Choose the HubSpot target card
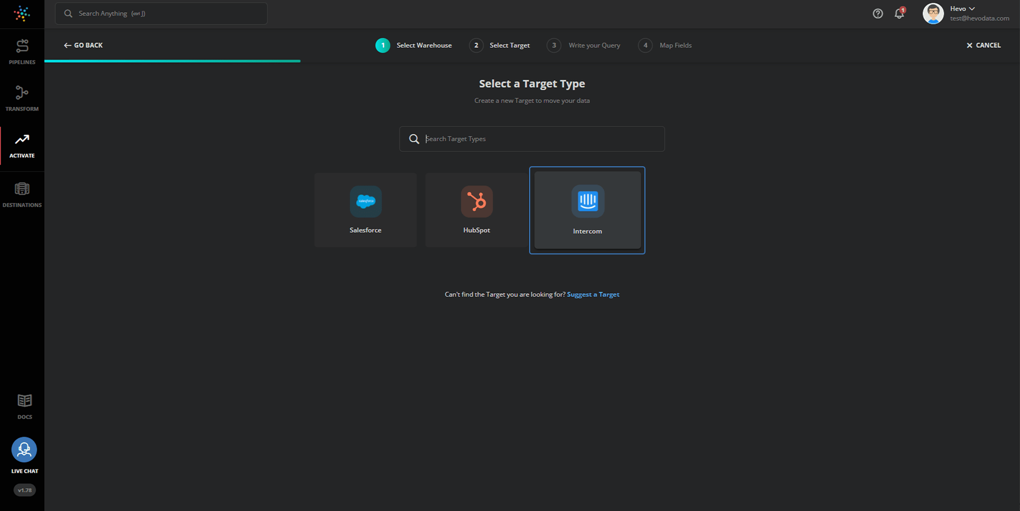 click(477, 210)
